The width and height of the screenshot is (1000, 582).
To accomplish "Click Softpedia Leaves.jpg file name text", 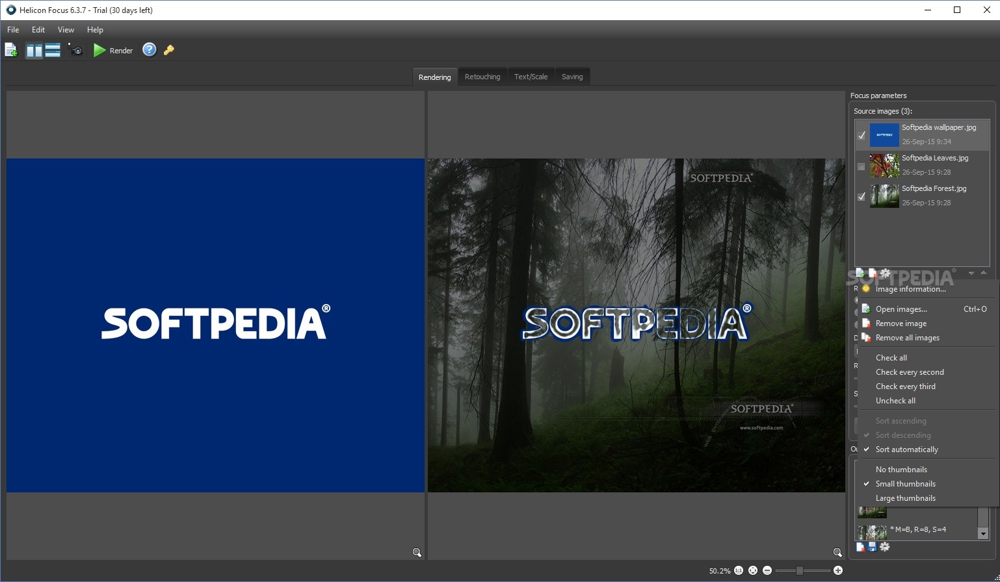I will 935,158.
